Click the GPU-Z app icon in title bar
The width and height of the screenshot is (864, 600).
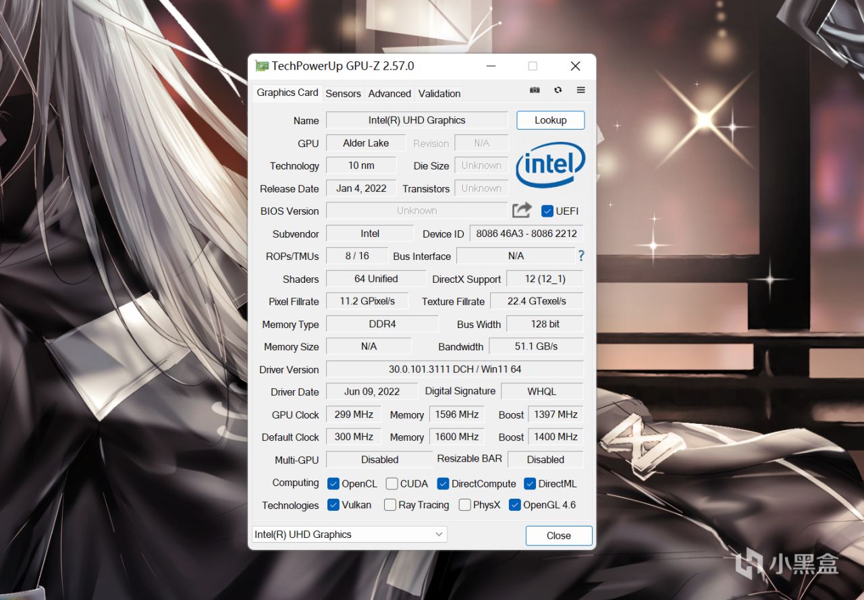click(x=262, y=66)
